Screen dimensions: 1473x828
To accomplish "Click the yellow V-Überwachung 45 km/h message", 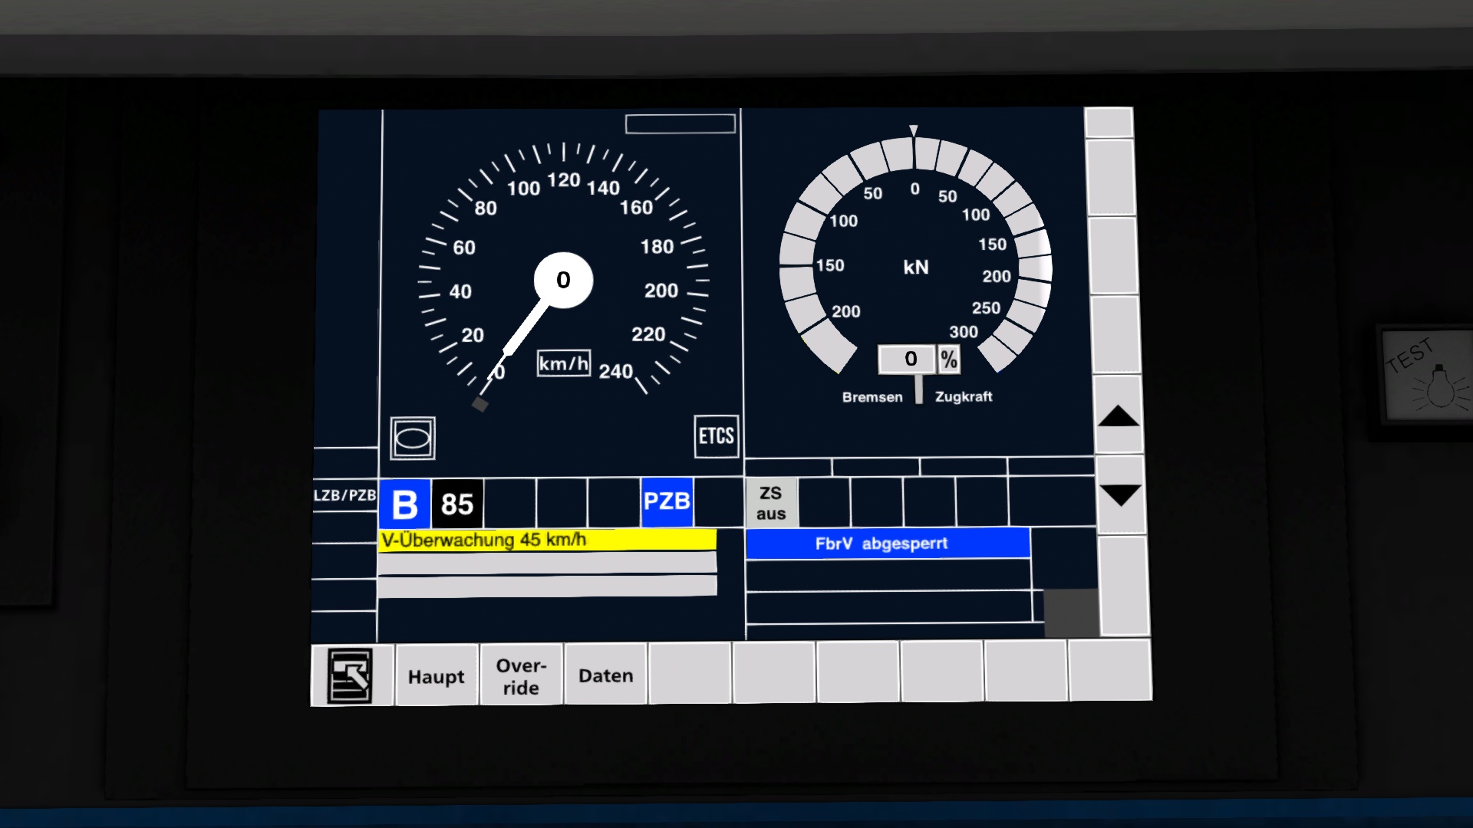I will pyautogui.click(x=547, y=540).
